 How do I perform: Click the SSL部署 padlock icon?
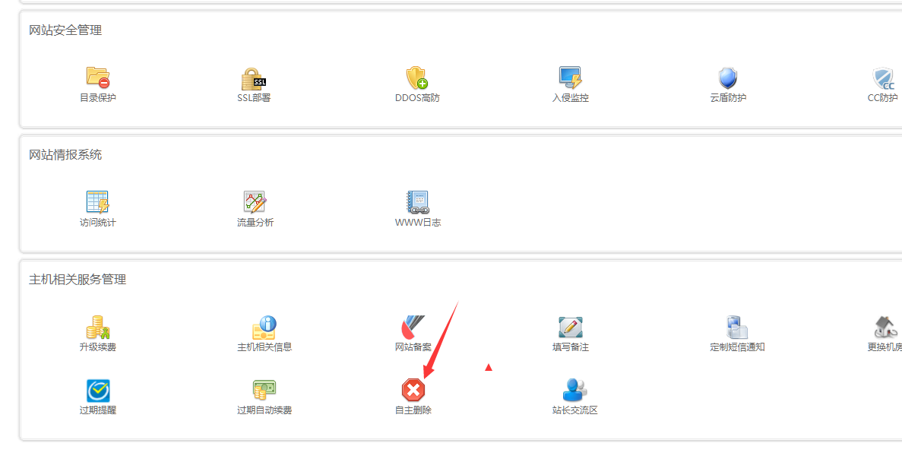[x=253, y=78]
